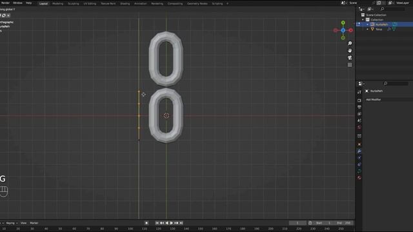Switch to the Modeling workspace tab

point(57,4)
